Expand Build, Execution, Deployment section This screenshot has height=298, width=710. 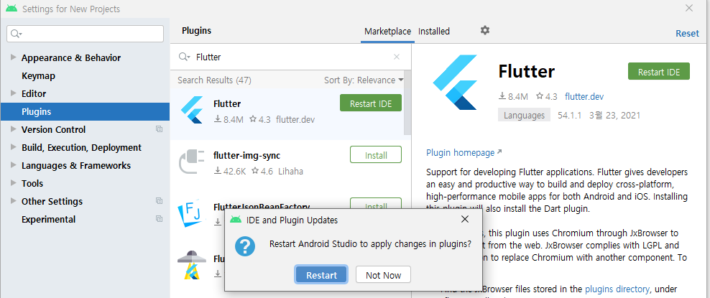pos(13,147)
